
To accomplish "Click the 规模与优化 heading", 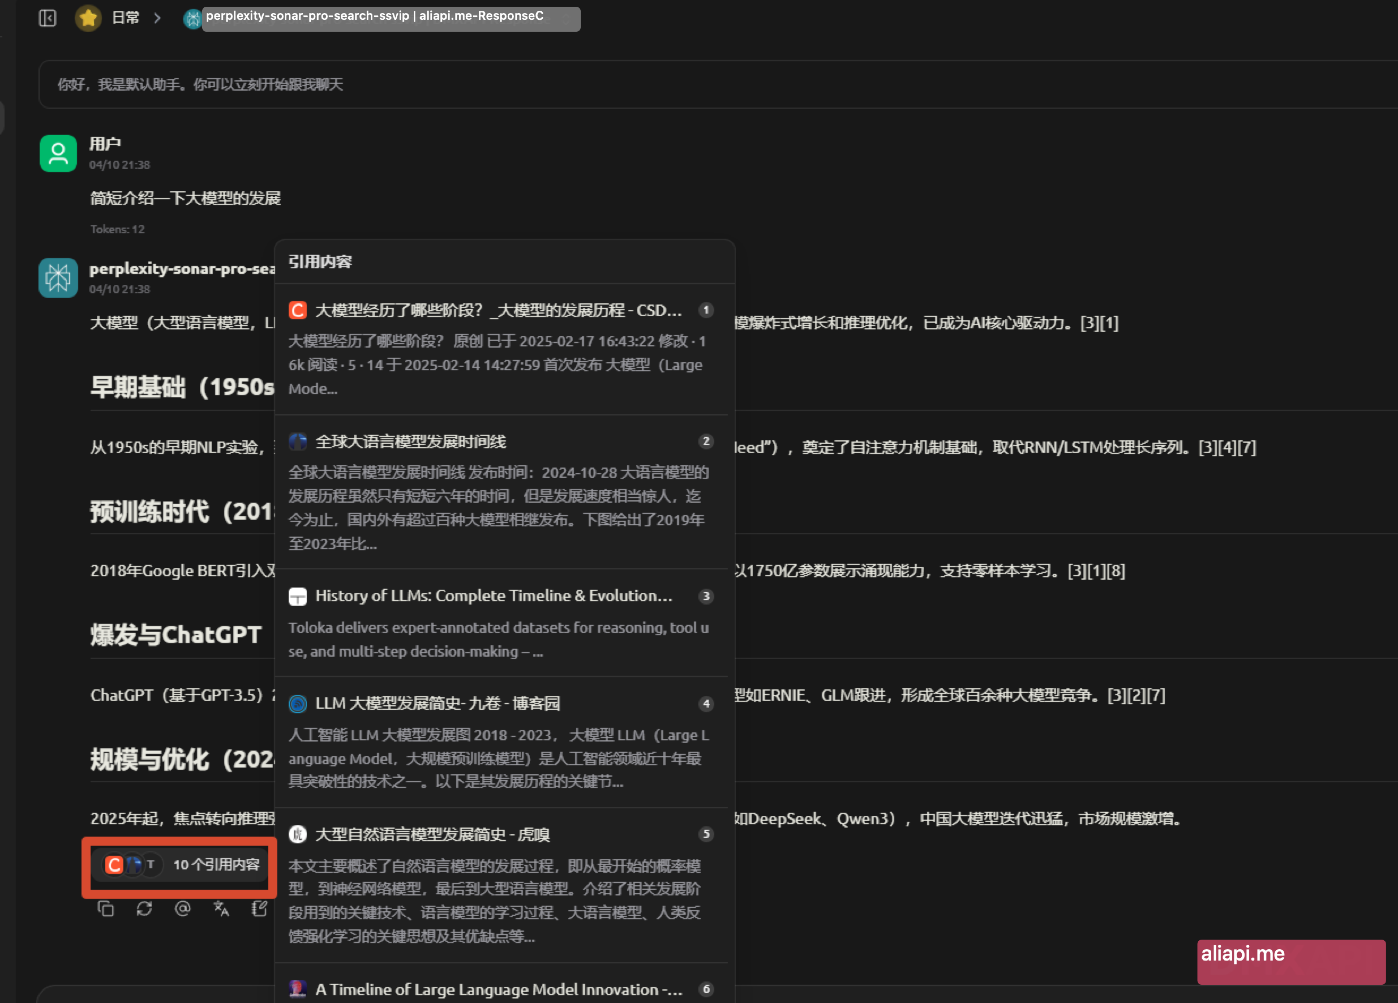I will [x=182, y=760].
